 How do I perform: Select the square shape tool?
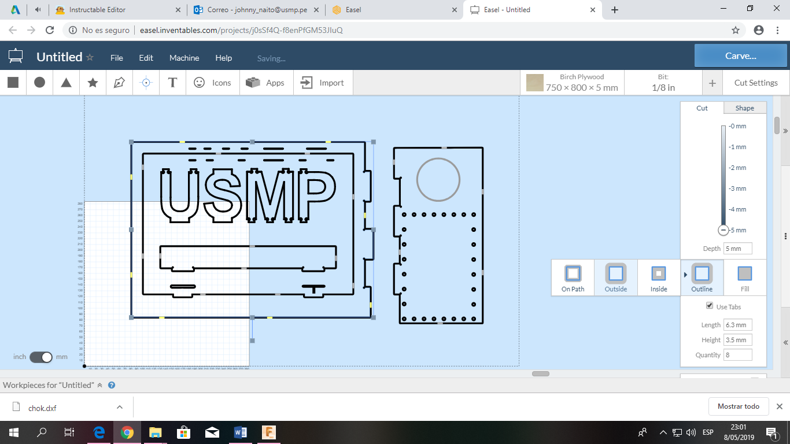(13, 83)
